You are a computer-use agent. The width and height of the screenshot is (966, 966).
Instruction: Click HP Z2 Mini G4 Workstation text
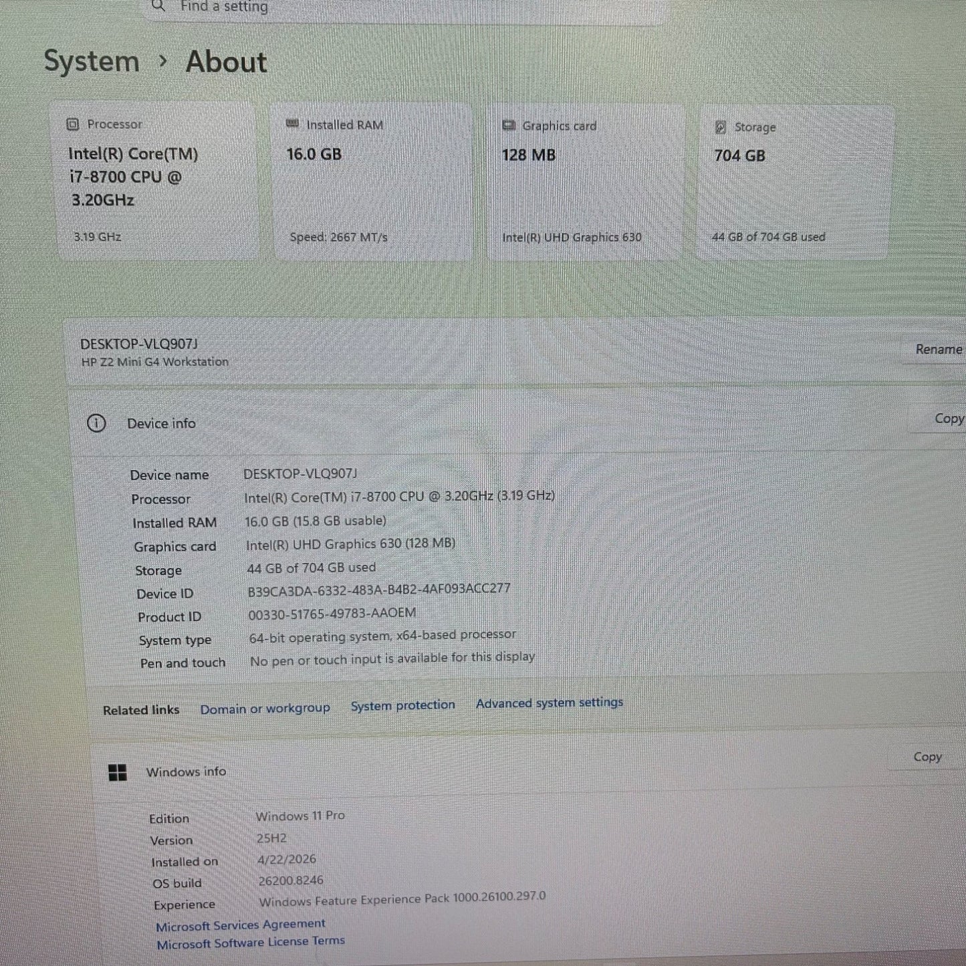(155, 362)
